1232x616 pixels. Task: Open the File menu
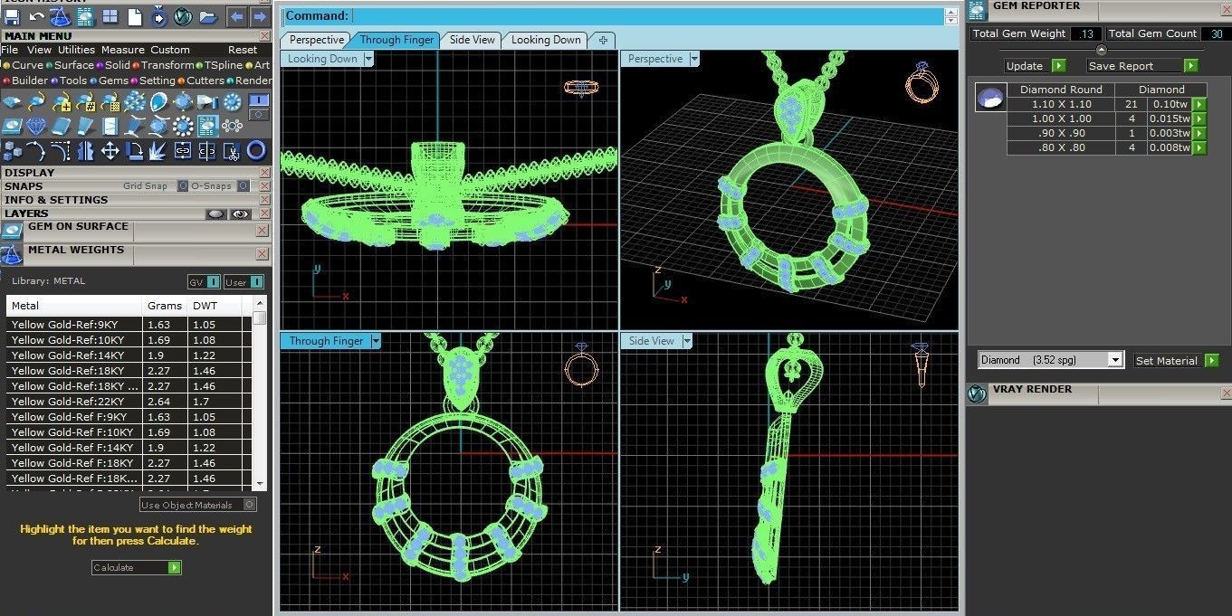[x=10, y=50]
